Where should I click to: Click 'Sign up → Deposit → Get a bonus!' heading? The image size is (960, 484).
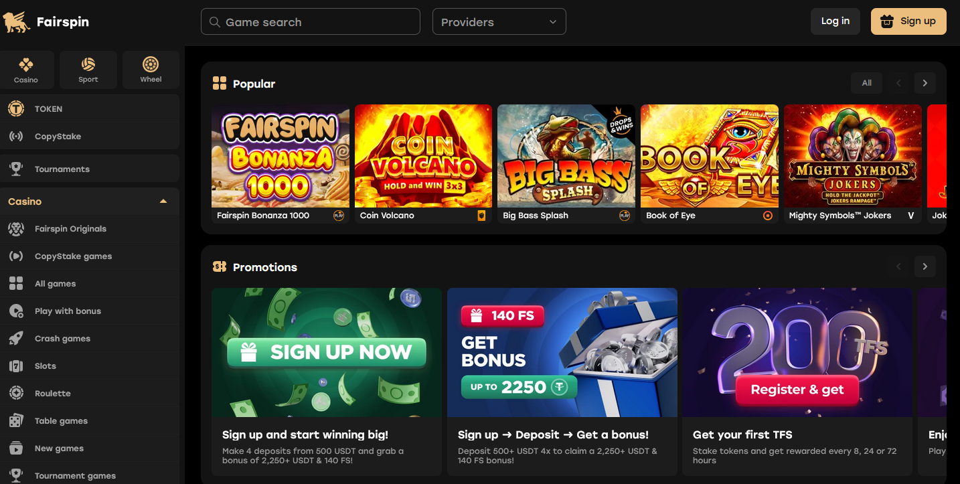(553, 434)
